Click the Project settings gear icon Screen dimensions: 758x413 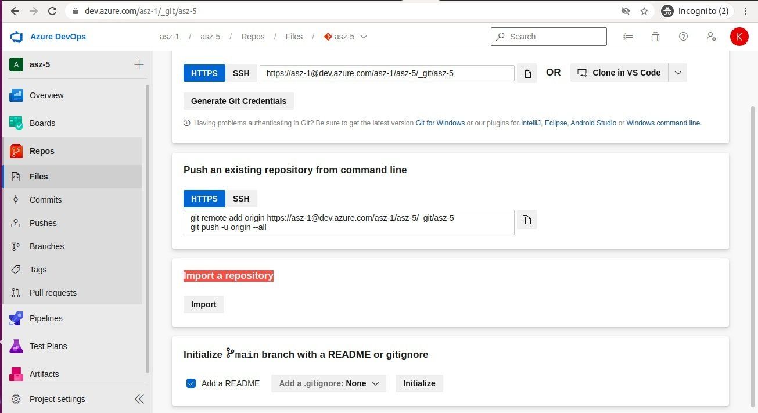[x=16, y=399]
